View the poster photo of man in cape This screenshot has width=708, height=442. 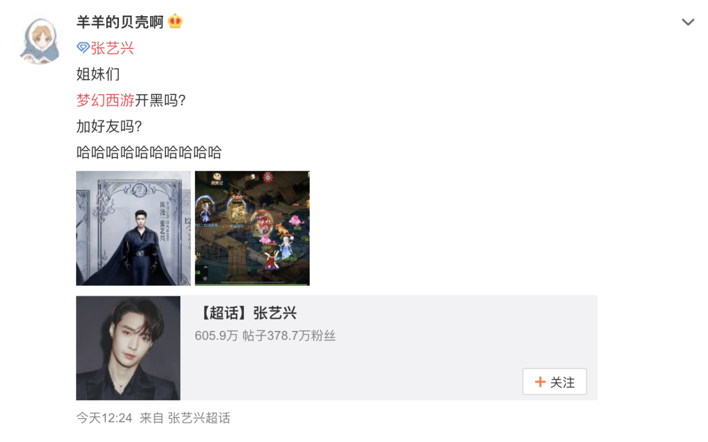133,228
